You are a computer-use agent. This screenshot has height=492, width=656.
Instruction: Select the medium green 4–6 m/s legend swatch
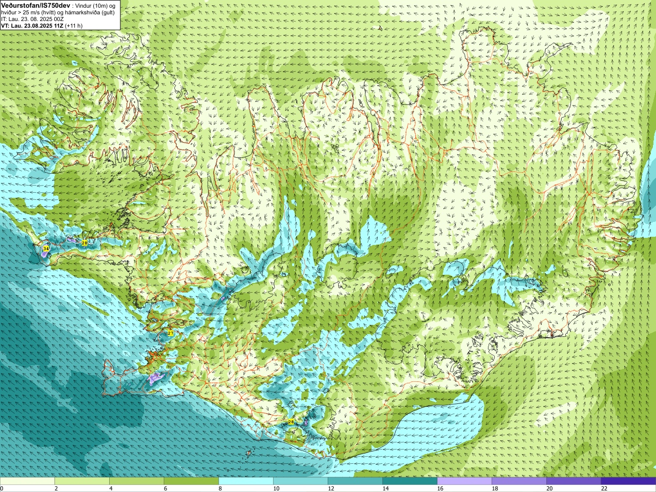[x=136, y=481]
